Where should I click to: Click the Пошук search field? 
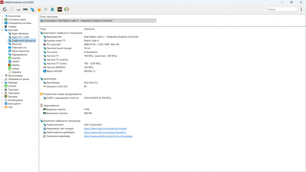281,9
